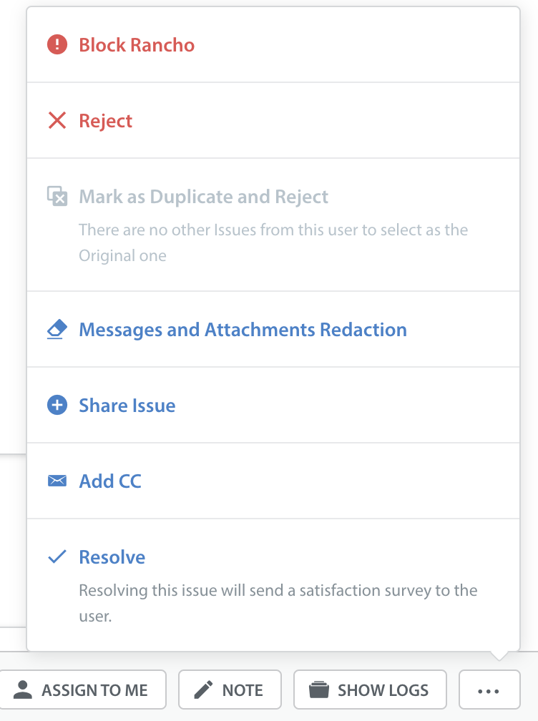The height and width of the screenshot is (721, 538).
Task: Click the eraser redaction icon
Action: click(x=57, y=329)
